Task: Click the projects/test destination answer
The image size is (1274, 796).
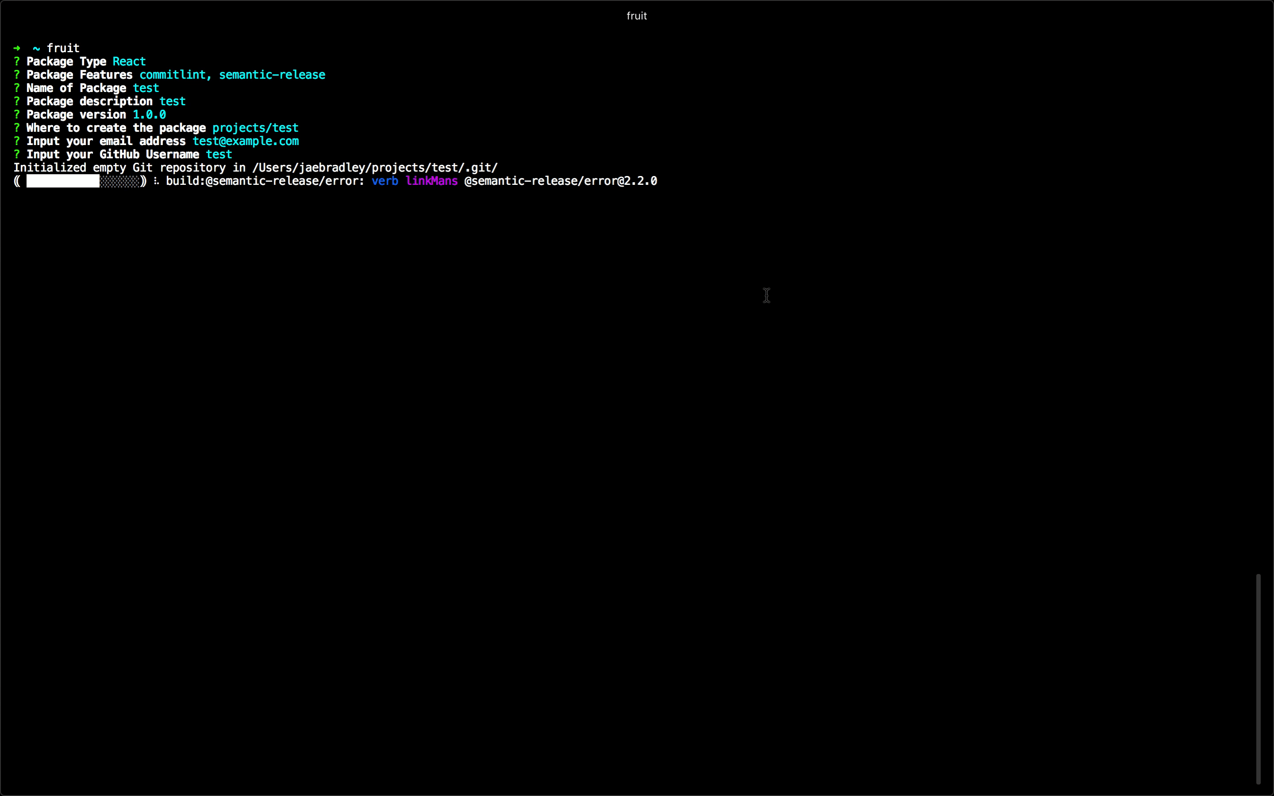Action: point(255,128)
